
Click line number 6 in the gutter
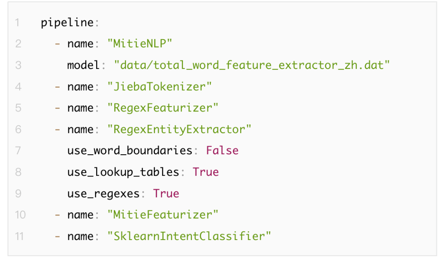18,129
